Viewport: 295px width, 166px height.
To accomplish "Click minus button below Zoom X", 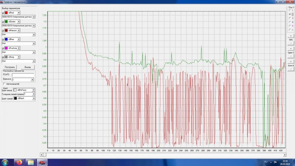I will pyautogui.click(x=291, y=69).
